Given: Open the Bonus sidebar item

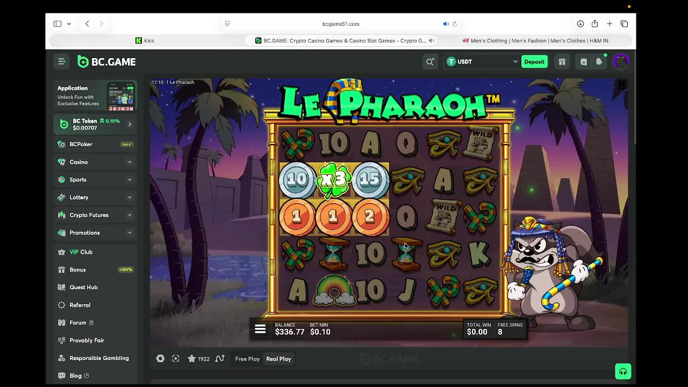Looking at the screenshot, I should 95,269.
